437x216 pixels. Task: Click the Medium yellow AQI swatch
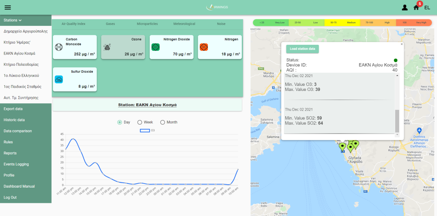[x=342, y=23]
